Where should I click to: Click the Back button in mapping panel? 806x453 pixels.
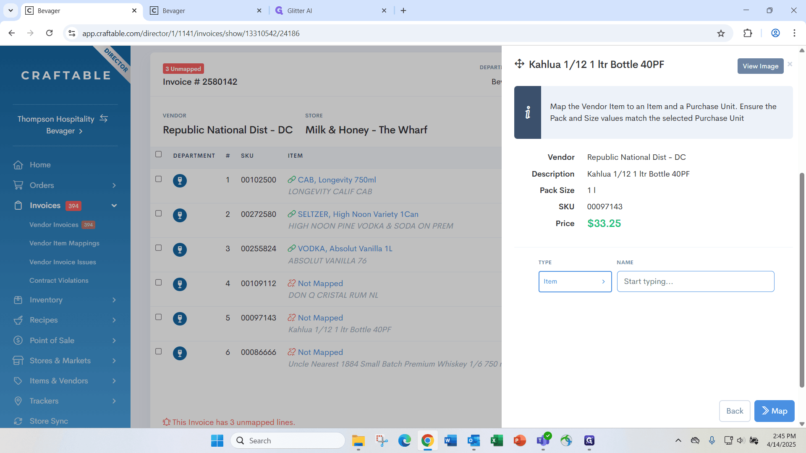[735, 411]
